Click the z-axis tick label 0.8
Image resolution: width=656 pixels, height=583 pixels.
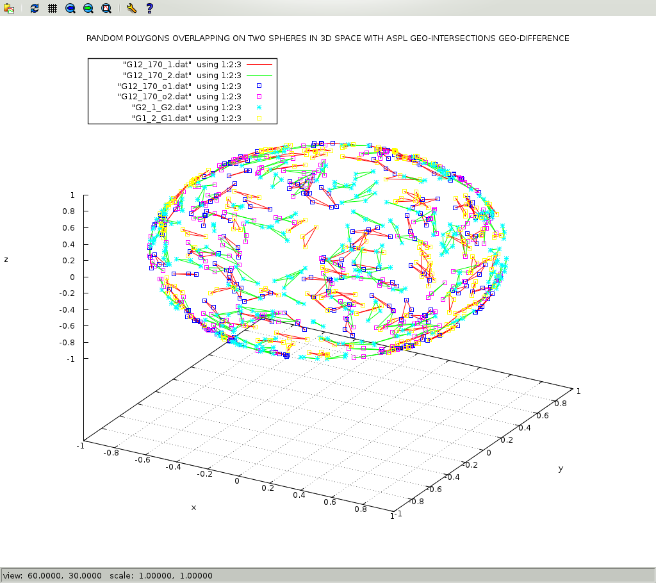69,211
